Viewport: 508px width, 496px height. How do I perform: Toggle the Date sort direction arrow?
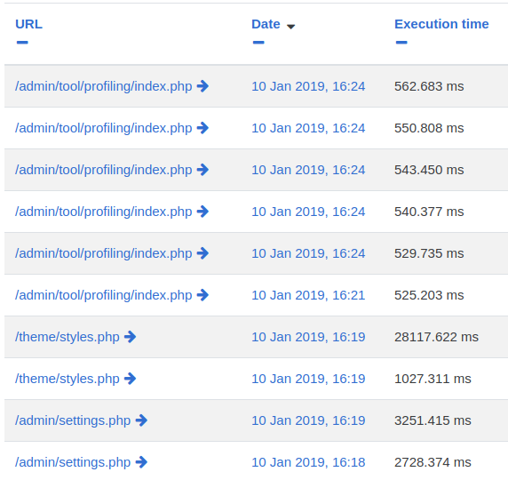(291, 27)
